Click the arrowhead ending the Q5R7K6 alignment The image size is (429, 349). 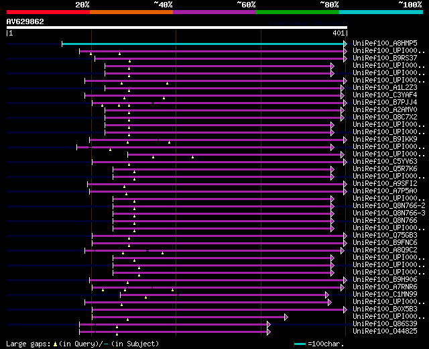click(x=332, y=170)
